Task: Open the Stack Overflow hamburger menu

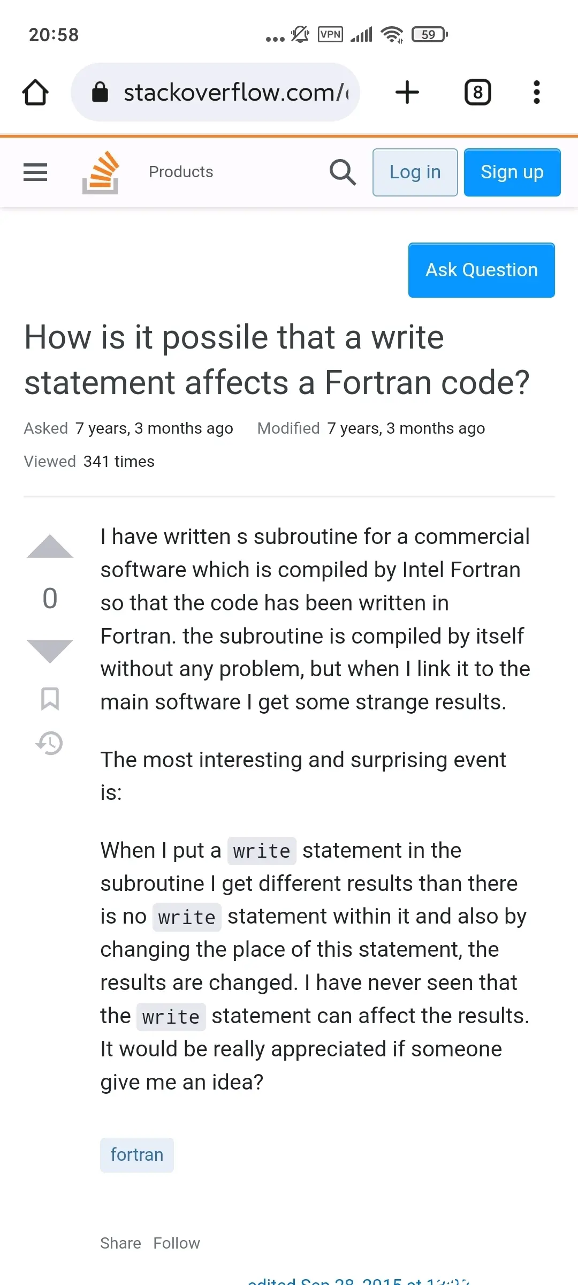Action: (x=35, y=172)
